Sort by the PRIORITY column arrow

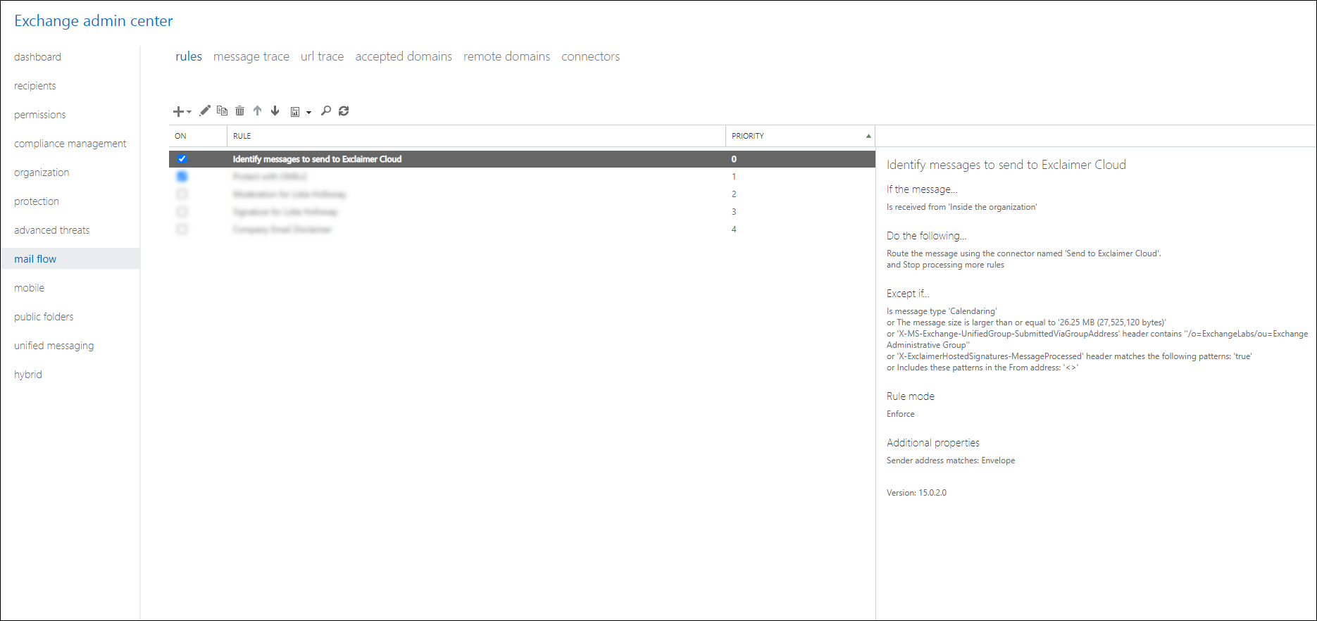(868, 136)
